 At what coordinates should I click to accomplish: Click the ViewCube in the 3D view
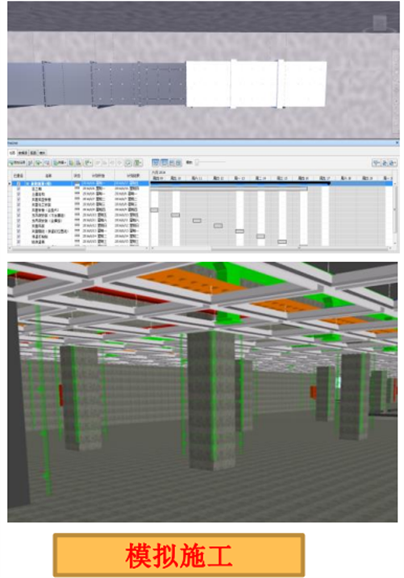coord(380,23)
